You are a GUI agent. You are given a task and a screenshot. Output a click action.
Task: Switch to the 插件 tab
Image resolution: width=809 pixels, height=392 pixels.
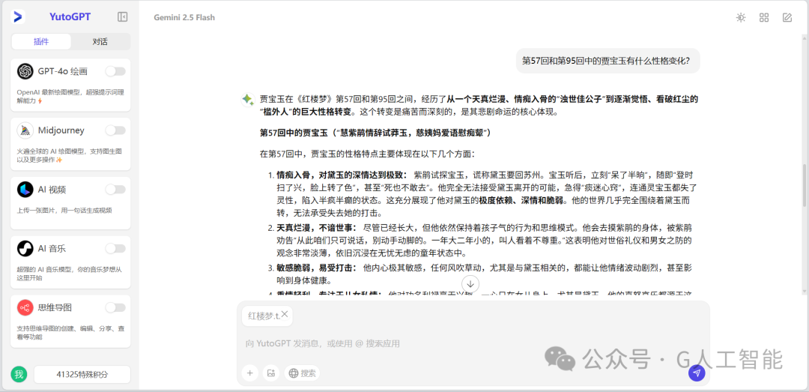point(41,42)
